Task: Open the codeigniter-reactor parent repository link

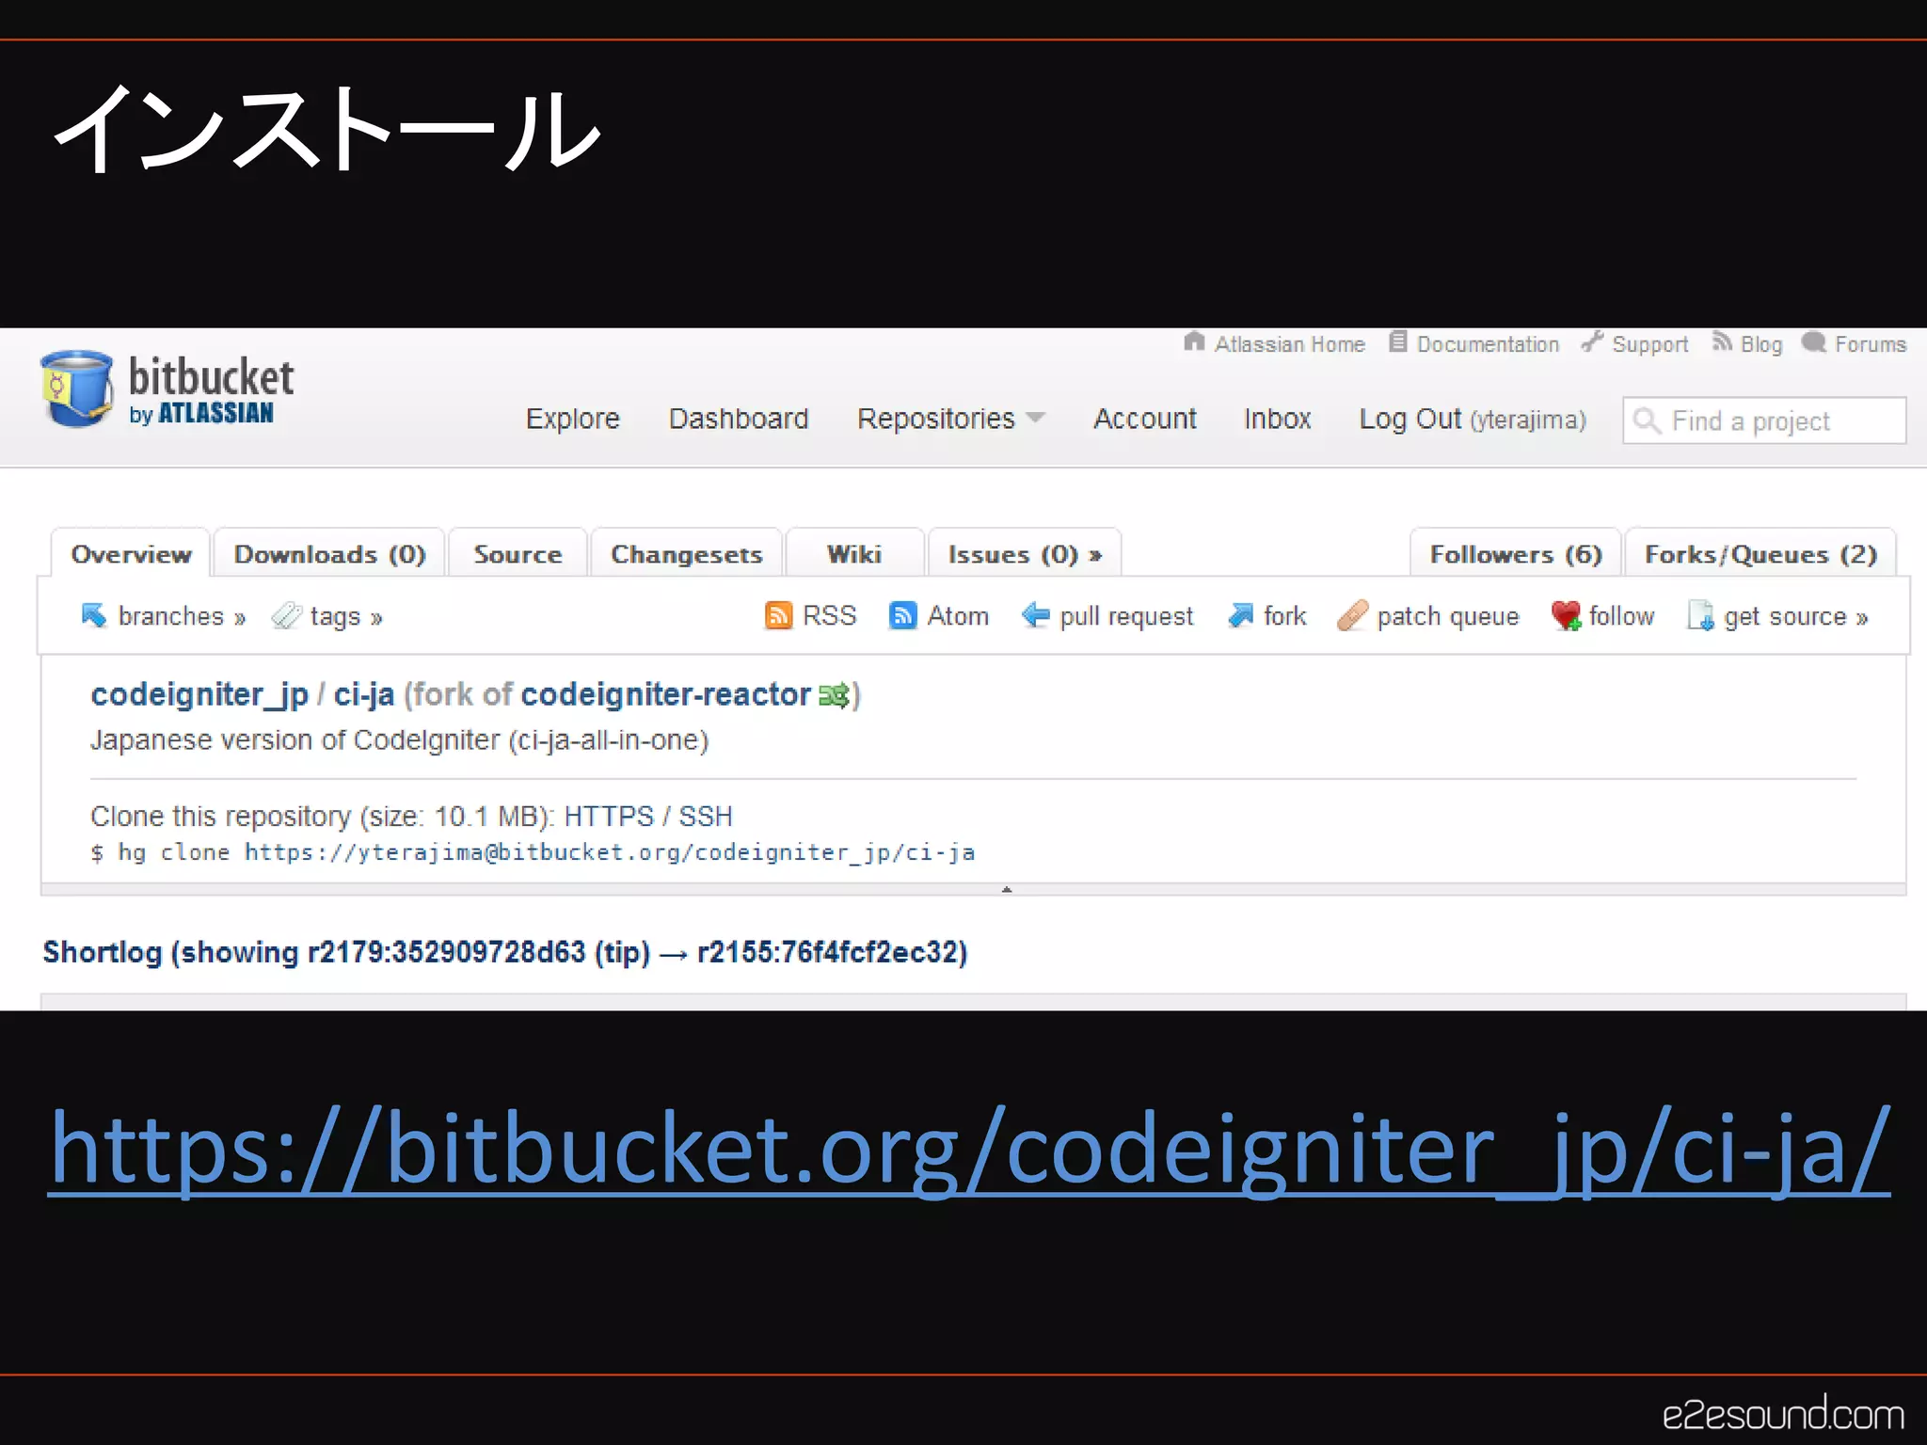Action: coord(665,694)
